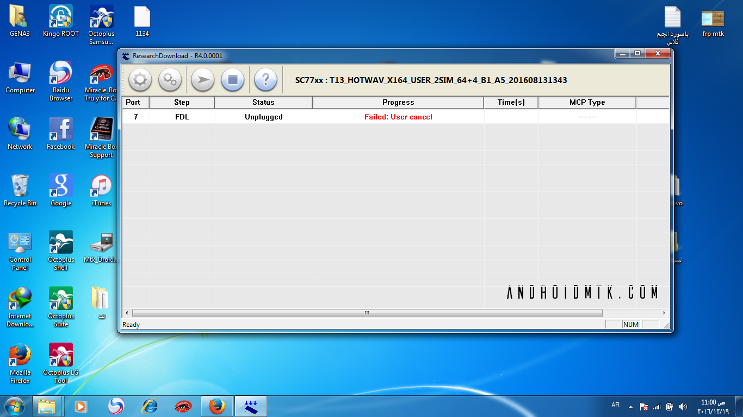Open Baidu Browser from the taskbar
Image resolution: width=743 pixels, height=417 pixels.
click(x=115, y=406)
